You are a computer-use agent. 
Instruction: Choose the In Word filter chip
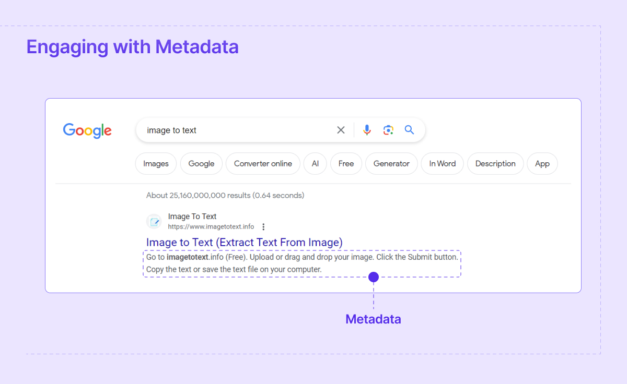tap(443, 163)
